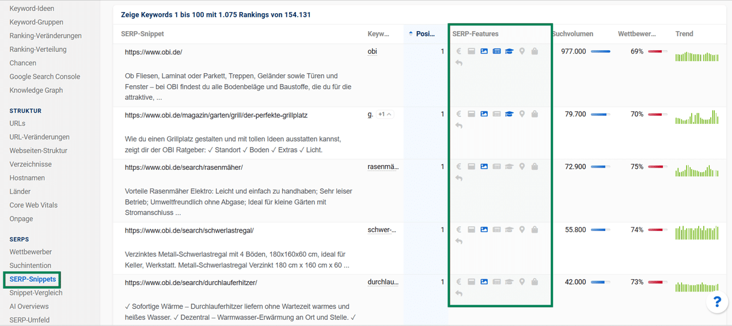The height and width of the screenshot is (326, 732).
Task: Open the blue question mark help button
Action: (717, 302)
